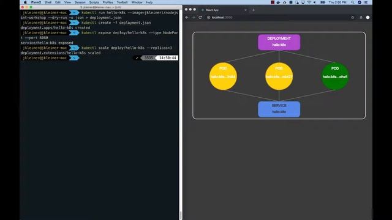
Task: Open the iTerm2 application menu
Action: [36, 2]
